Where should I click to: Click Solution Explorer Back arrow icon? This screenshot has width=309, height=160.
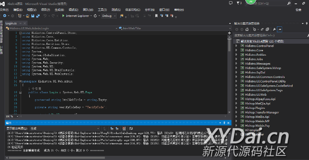pos(236,29)
